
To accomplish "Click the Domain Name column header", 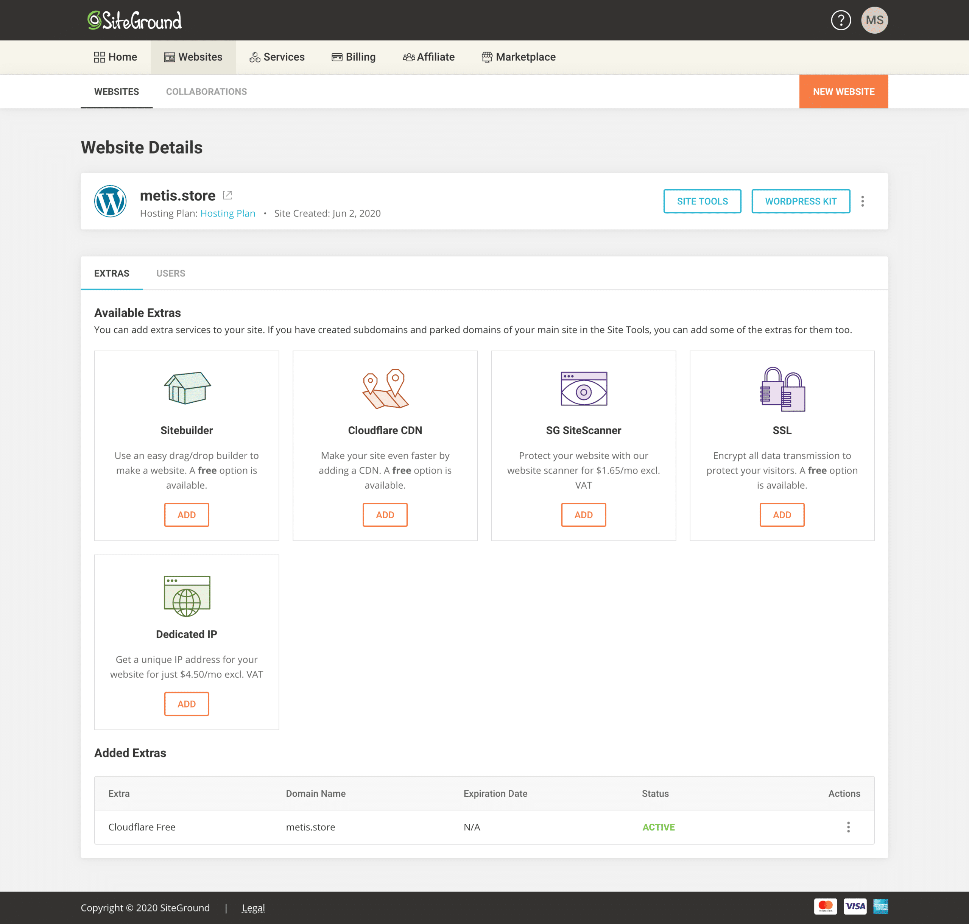I will point(316,793).
